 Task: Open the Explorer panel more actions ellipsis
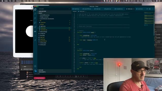(x=69, y=9)
